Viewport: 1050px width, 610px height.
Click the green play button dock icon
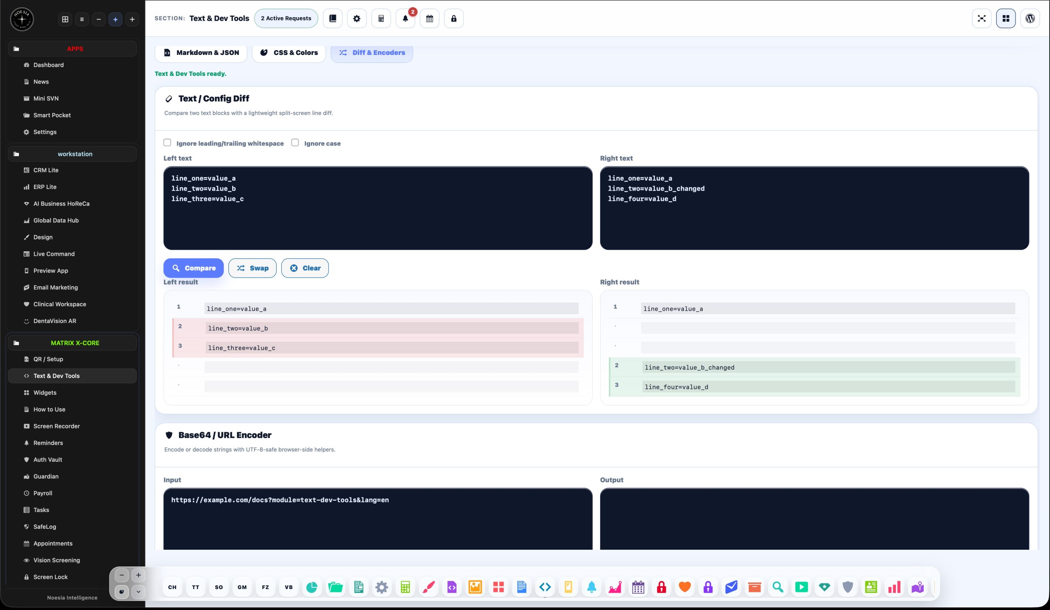(801, 587)
